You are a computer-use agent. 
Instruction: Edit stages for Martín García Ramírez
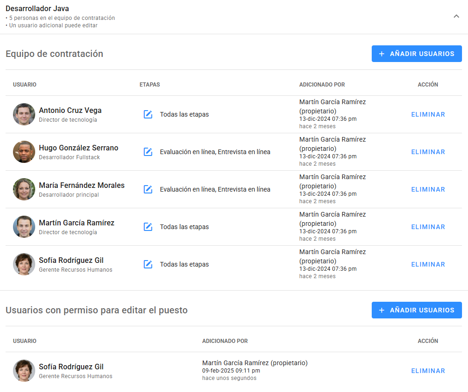click(148, 227)
